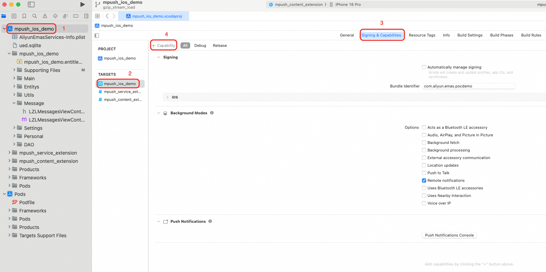Enable Push to Talk option
This screenshot has height=272, width=546.
(424, 173)
